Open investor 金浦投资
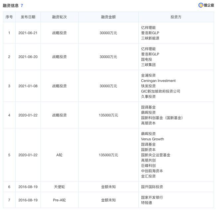The image size is (216, 210). click(148, 75)
